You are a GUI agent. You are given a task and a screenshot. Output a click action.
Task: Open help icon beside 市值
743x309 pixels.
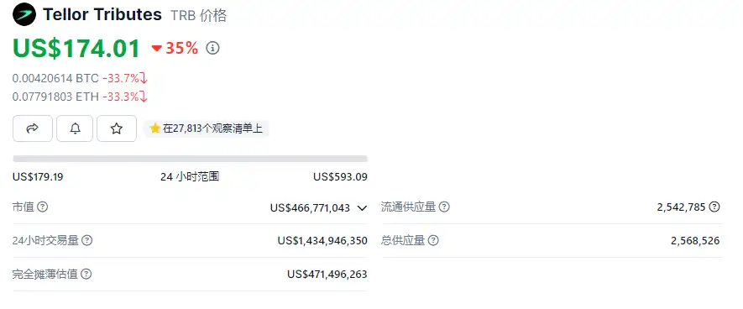43,207
